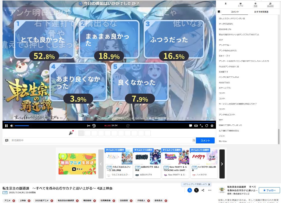Enter fullscreen with arrows icon
The image size is (281, 203).
tap(201, 126)
